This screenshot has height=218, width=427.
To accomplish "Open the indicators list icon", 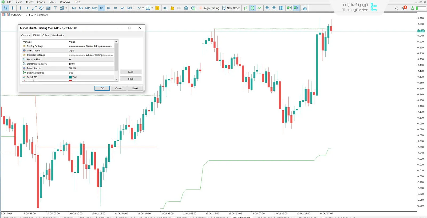I will (x=148, y=8).
